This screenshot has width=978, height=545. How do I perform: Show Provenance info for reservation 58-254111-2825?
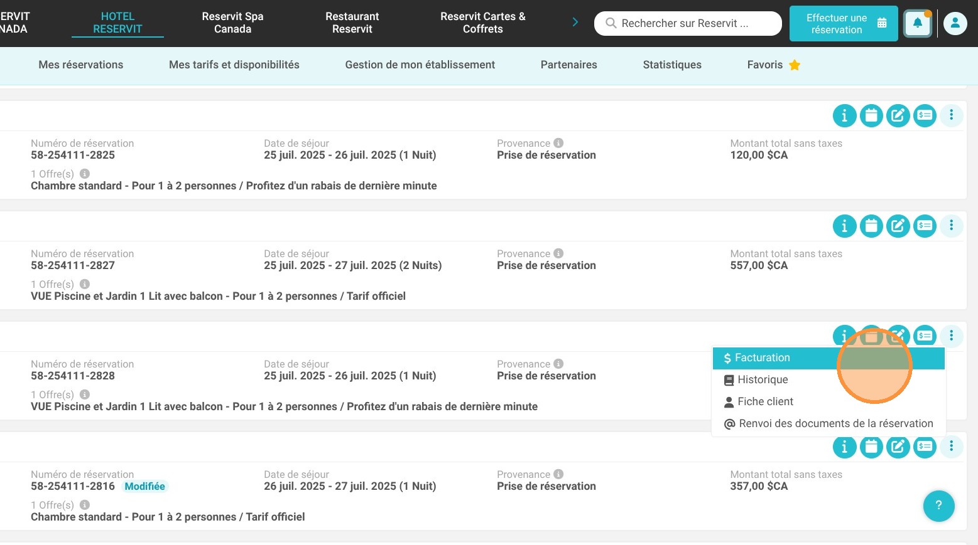pyautogui.click(x=558, y=143)
